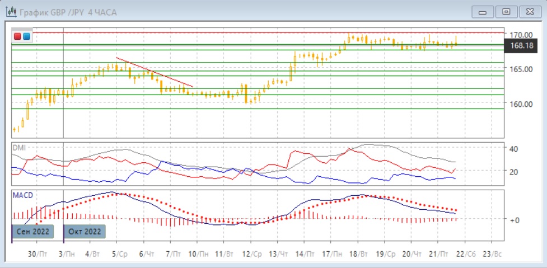
Task: Minimize the GBP/JPY chart window
Action: point(483,12)
